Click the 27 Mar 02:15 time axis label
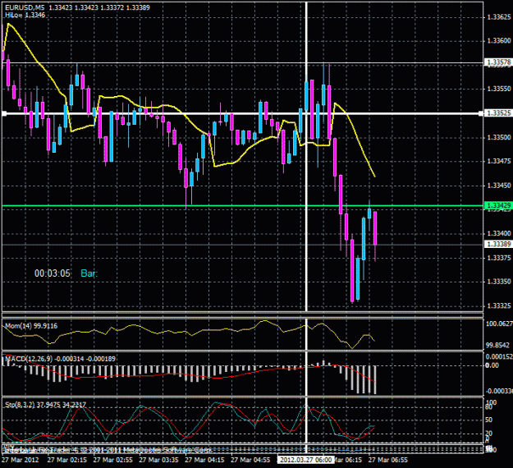Screen dimensions: 513x468 [67, 460]
